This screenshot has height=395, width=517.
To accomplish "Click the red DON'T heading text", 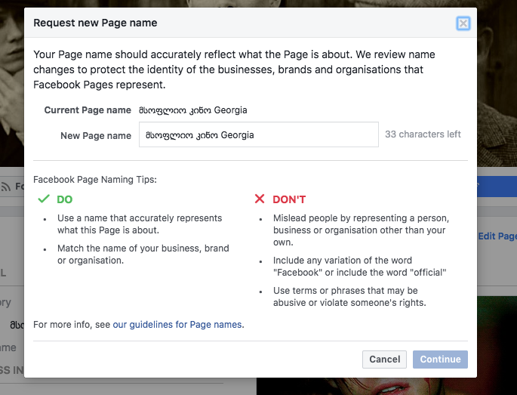I will pos(289,199).
